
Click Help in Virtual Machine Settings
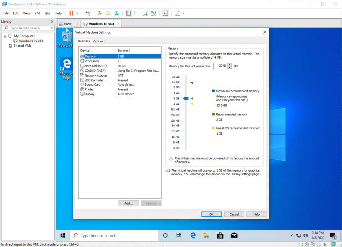(257, 214)
